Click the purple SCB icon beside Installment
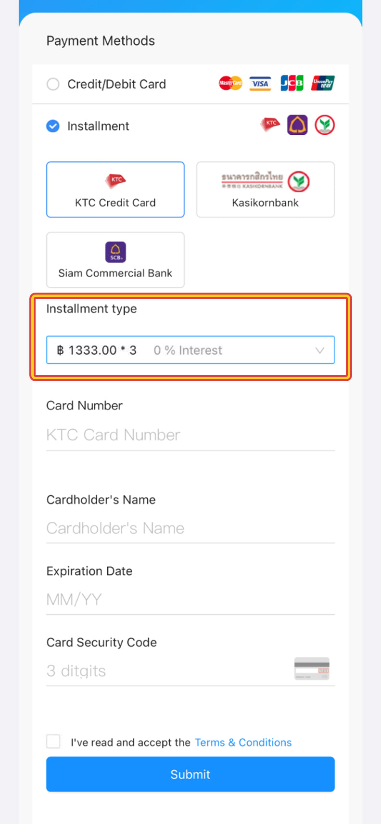This screenshot has height=824, width=381. [297, 125]
